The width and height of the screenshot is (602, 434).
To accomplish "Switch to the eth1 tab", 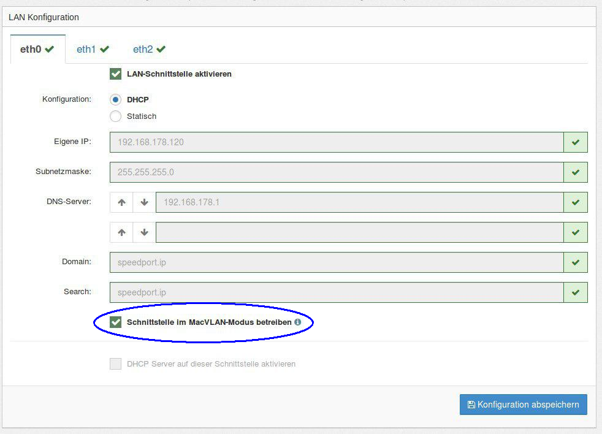I will [x=93, y=49].
